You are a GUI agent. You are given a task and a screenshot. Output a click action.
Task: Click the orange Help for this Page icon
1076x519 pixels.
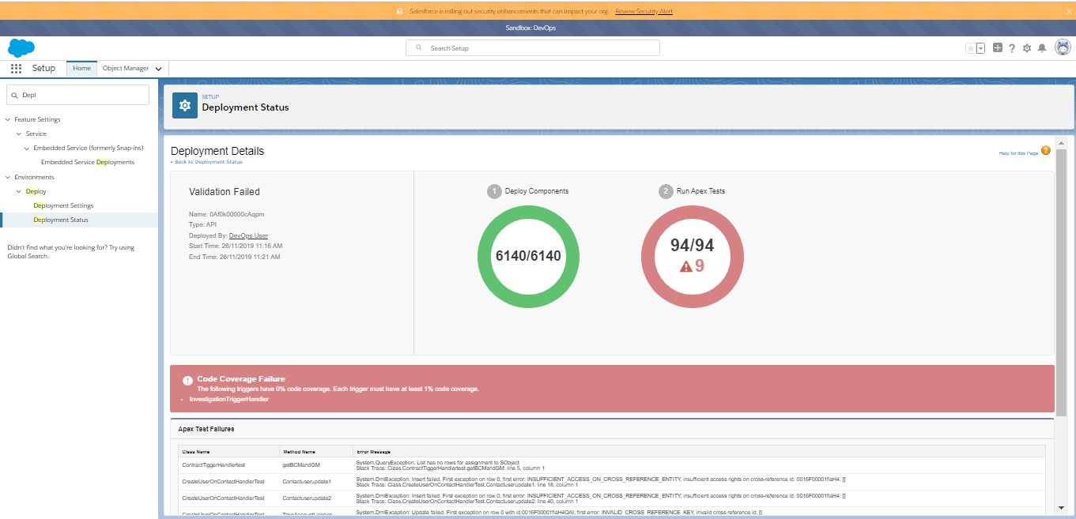click(1045, 150)
